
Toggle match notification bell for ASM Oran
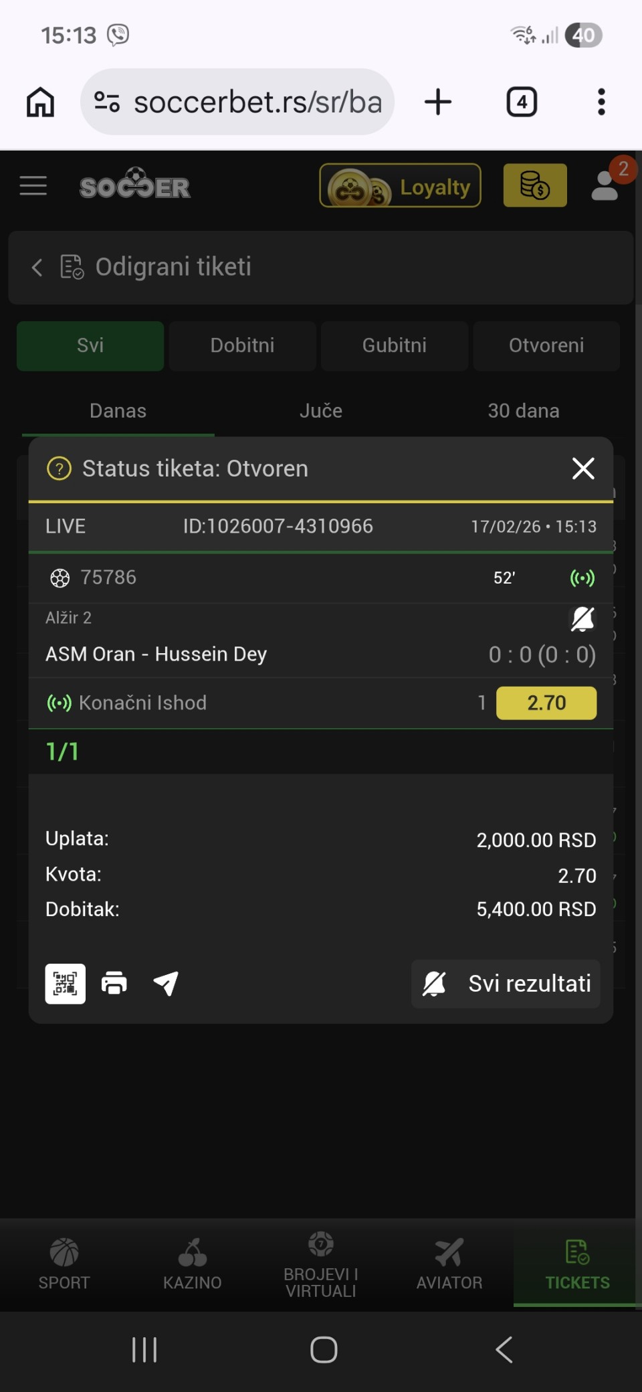(x=582, y=619)
